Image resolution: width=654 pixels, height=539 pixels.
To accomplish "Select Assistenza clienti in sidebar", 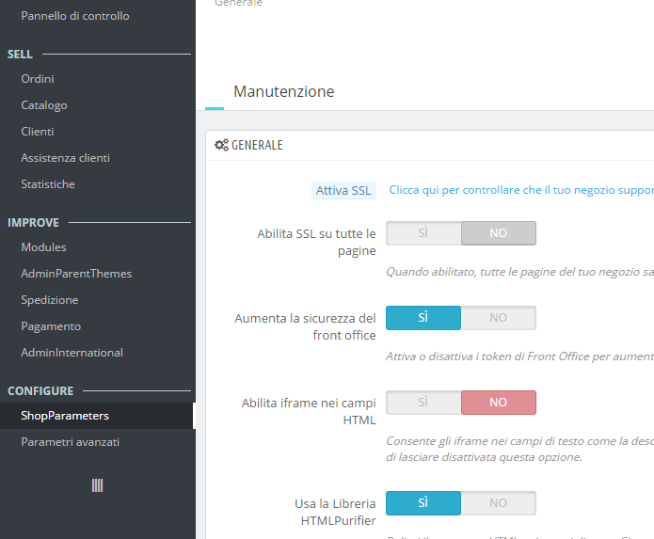I will [x=66, y=158].
